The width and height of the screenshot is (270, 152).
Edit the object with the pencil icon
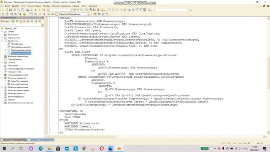pyautogui.click(x=17, y=21)
